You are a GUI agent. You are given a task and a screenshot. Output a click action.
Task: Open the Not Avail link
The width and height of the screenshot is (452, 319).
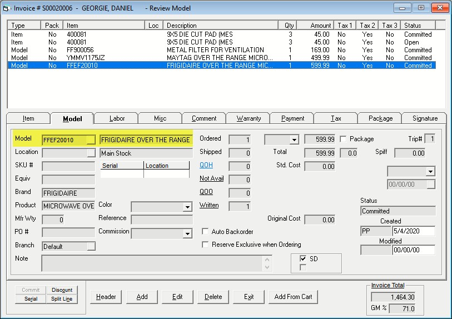click(212, 178)
